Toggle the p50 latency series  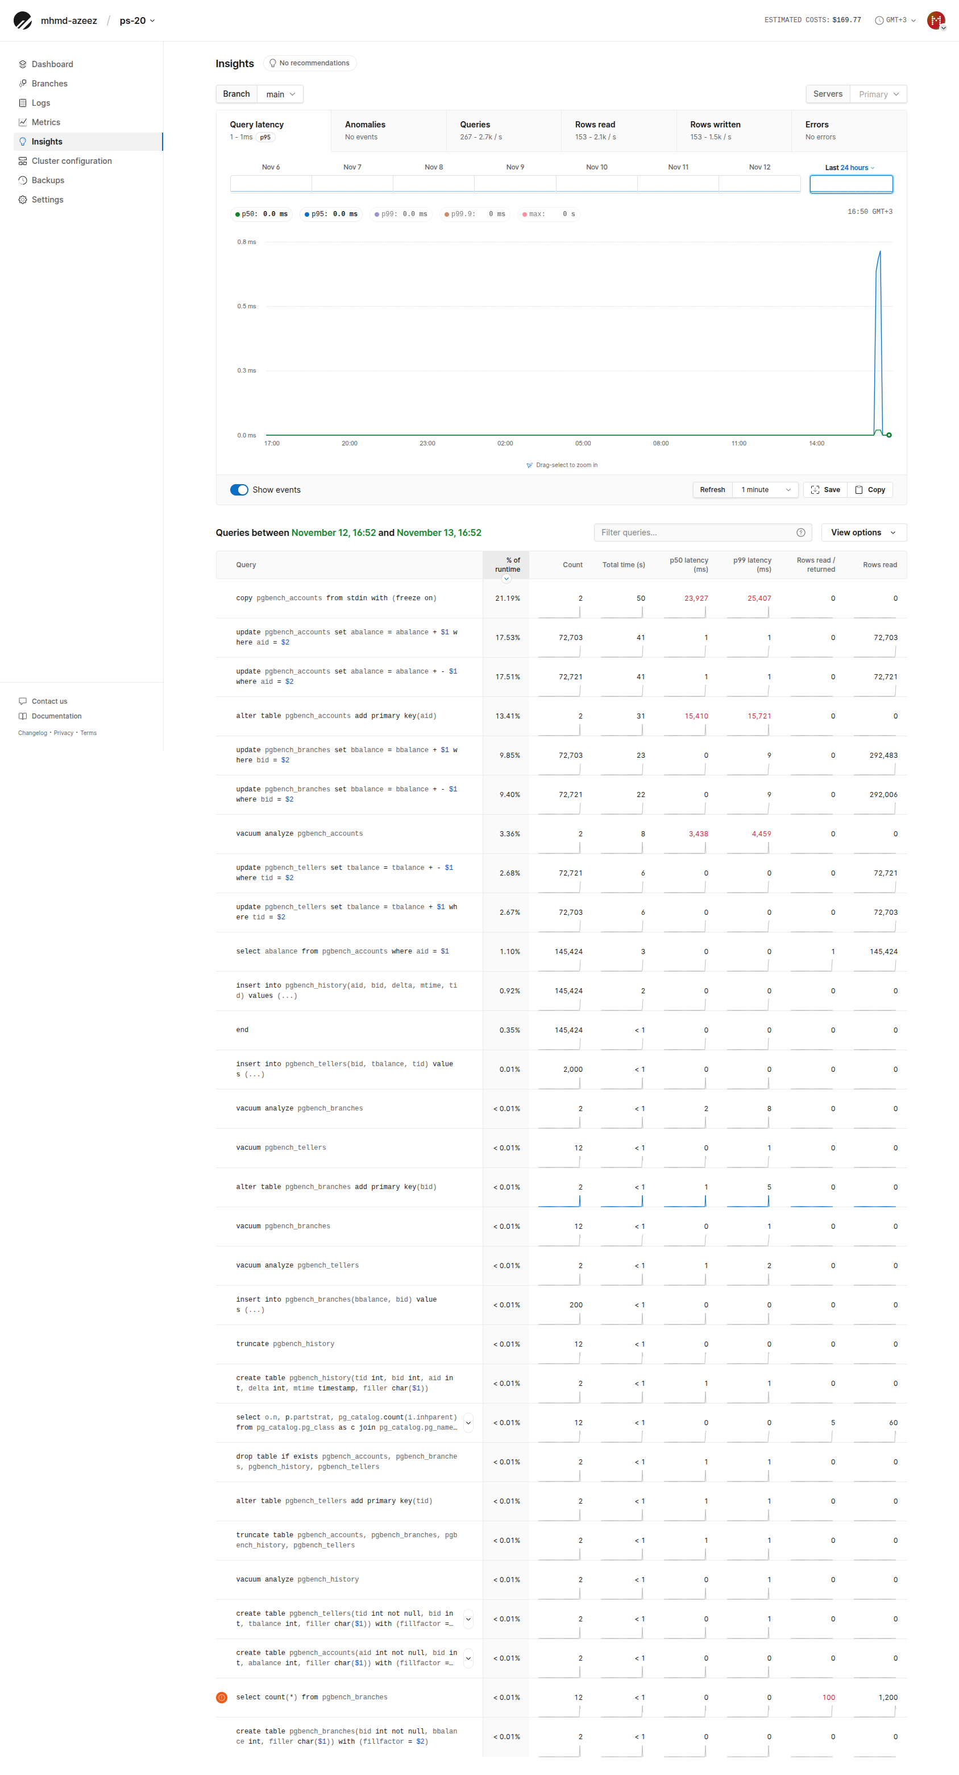tap(261, 214)
